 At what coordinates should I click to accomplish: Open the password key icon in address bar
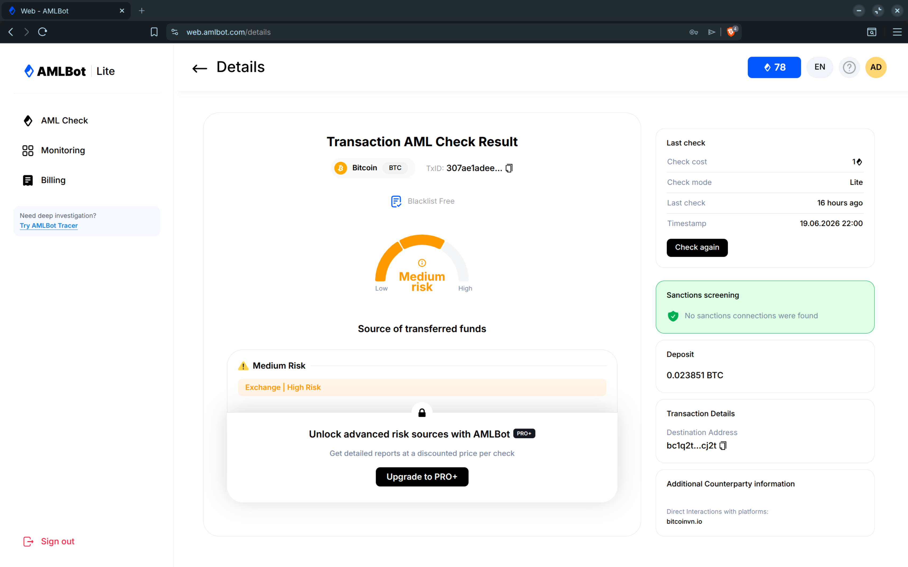(693, 32)
